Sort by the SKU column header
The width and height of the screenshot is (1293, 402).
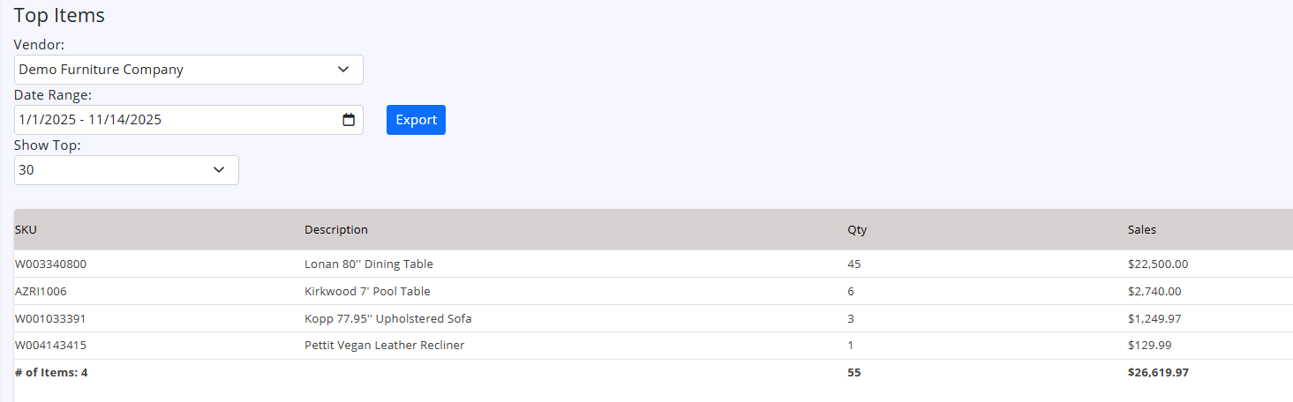[x=26, y=230]
